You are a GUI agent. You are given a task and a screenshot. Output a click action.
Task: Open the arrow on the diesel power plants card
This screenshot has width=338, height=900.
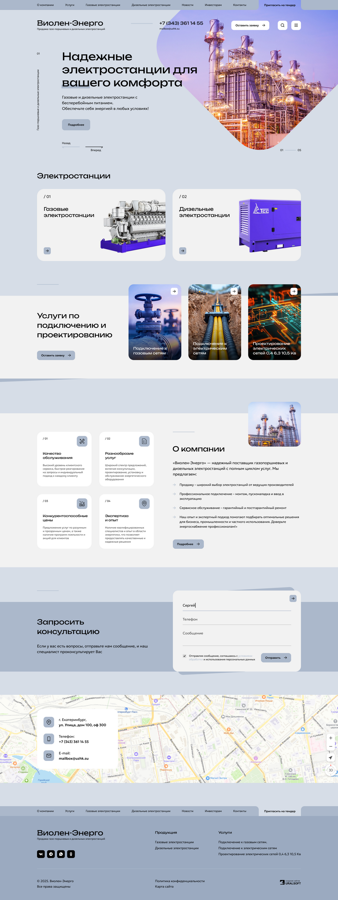(x=183, y=250)
